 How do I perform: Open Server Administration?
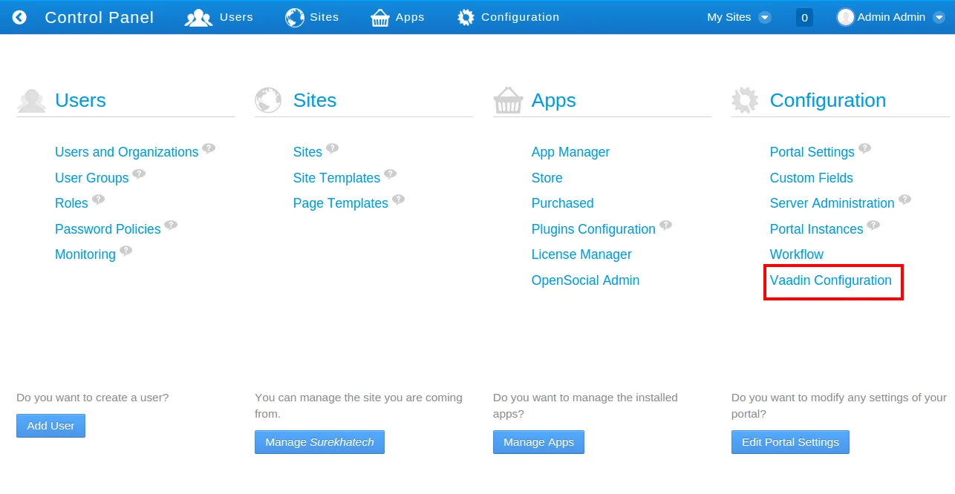click(832, 203)
